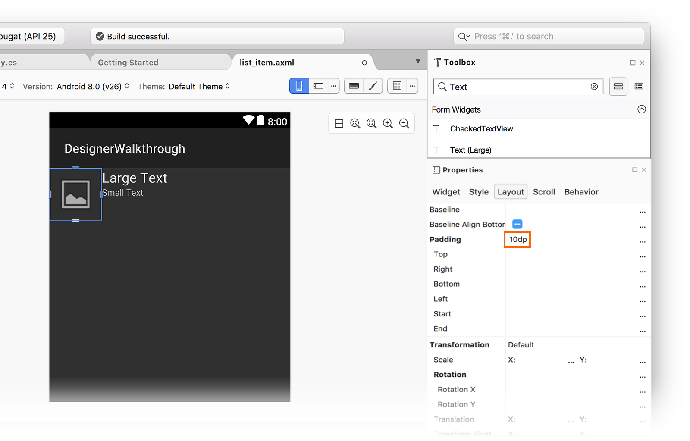Click the action bar display icon
Viewport: 690px width, 441px height.
[x=354, y=86]
